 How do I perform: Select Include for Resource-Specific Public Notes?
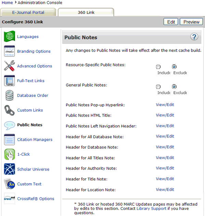(158, 67)
